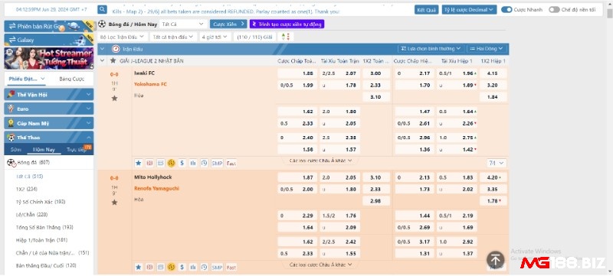Open statistics bar-chart icon in Iwaki FC toolbar
613x276 pixels.
[193, 163]
